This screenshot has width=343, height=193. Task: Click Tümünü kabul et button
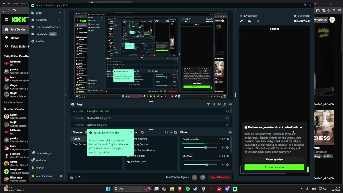[274, 167]
